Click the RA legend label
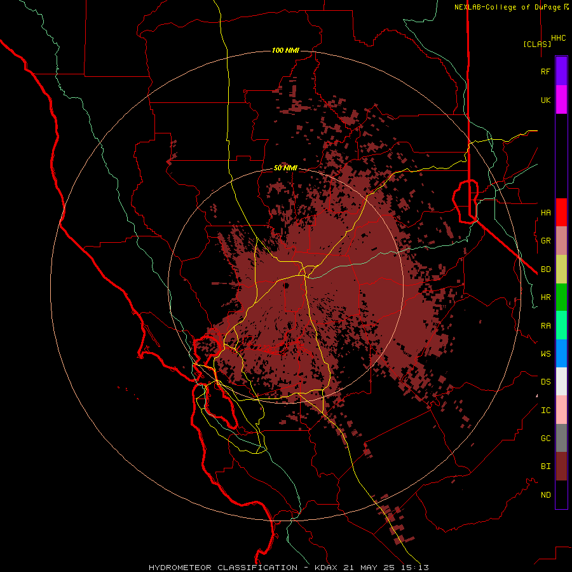572x572 pixels. pos(546,325)
